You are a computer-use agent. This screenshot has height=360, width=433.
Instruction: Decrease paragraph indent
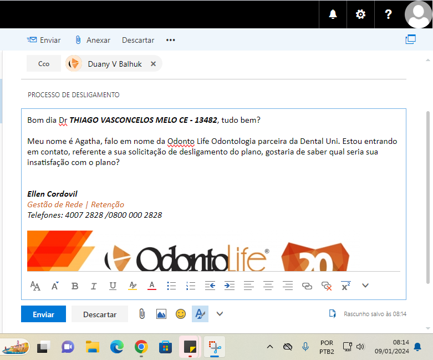[x=210, y=286]
